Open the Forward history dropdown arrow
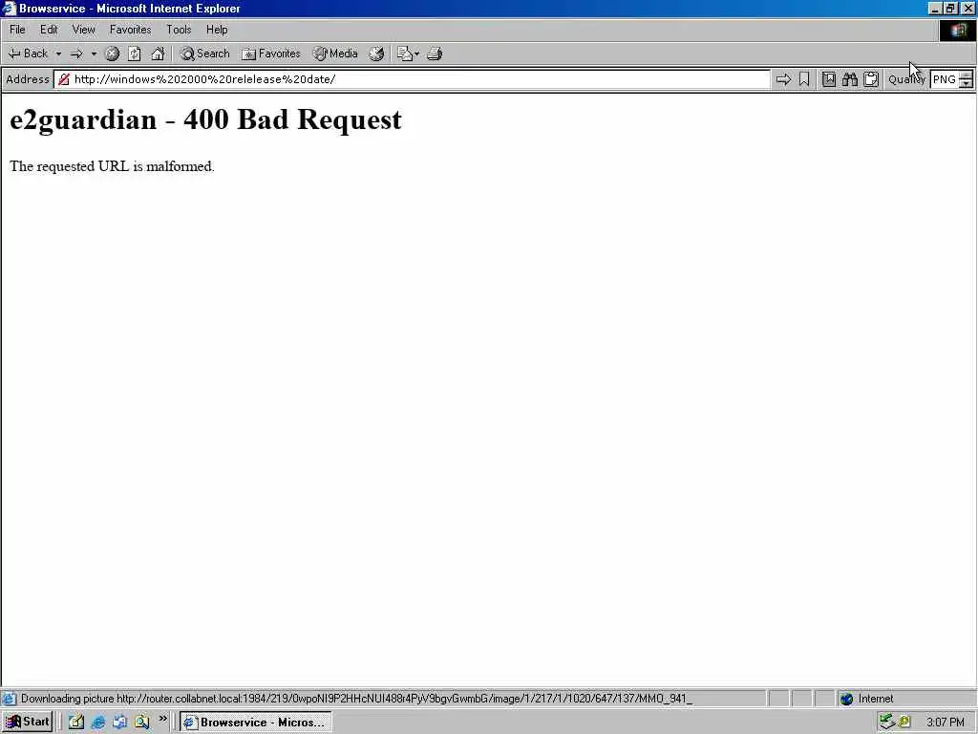Image resolution: width=978 pixels, height=734 pixels. click(95, 54)
